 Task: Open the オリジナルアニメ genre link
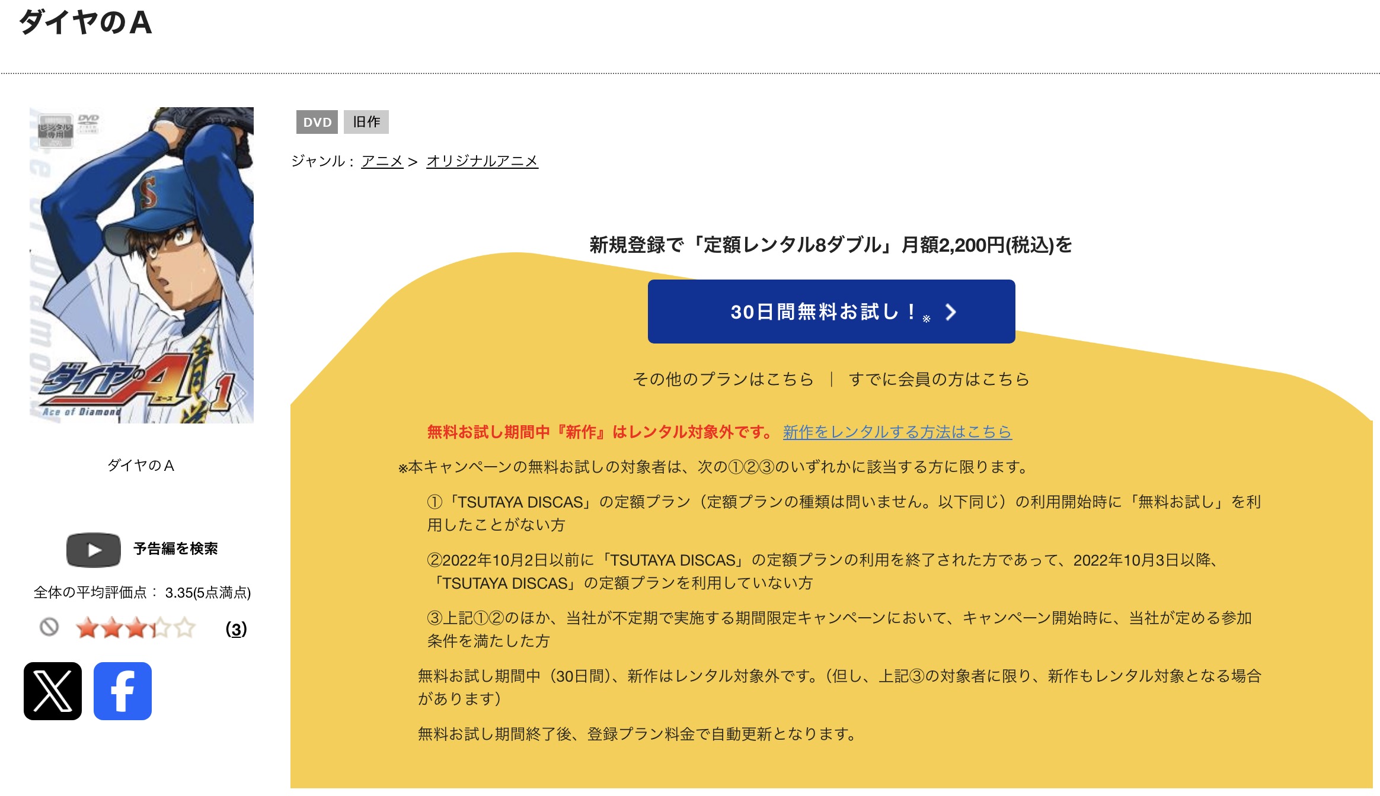(483, 161)
